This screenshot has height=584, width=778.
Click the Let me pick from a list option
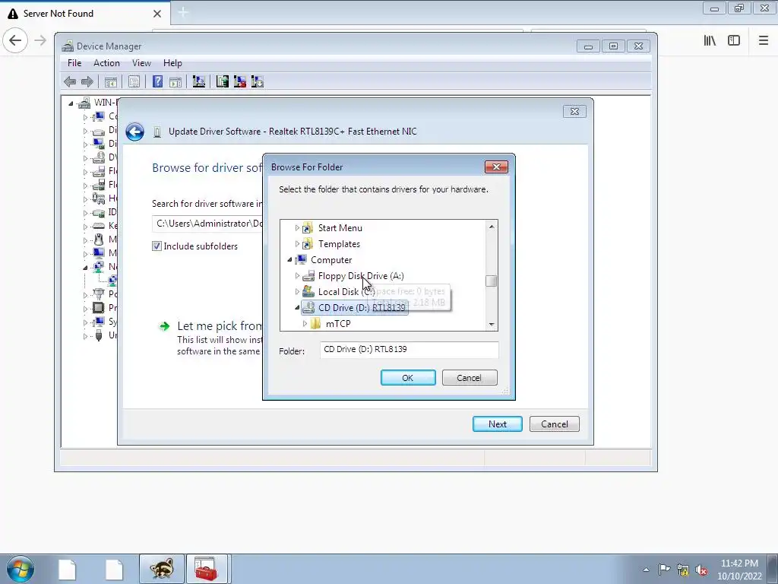click(x=220, y=325)
